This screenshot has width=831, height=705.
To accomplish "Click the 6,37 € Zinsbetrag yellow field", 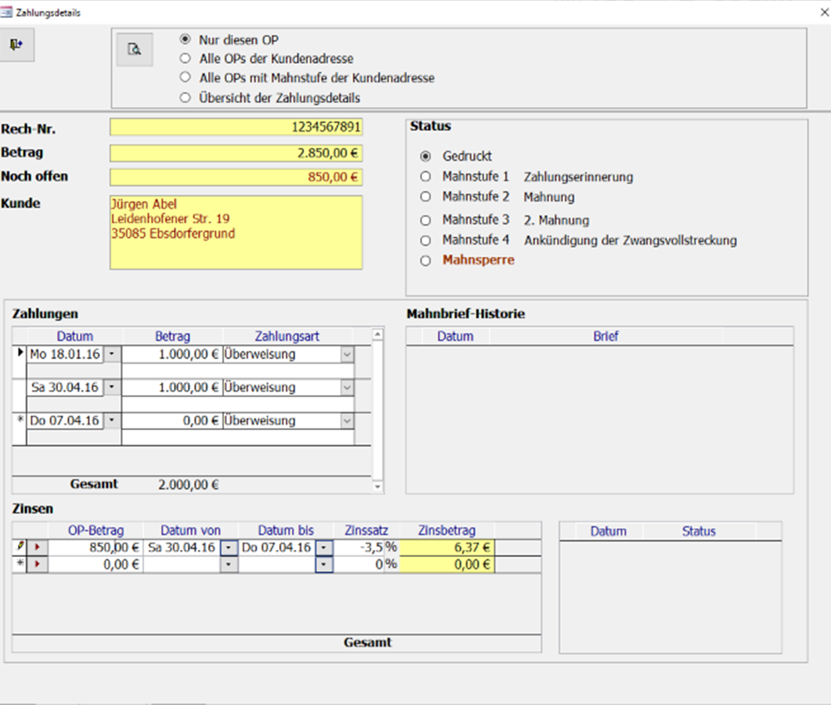I will point(446,548).
